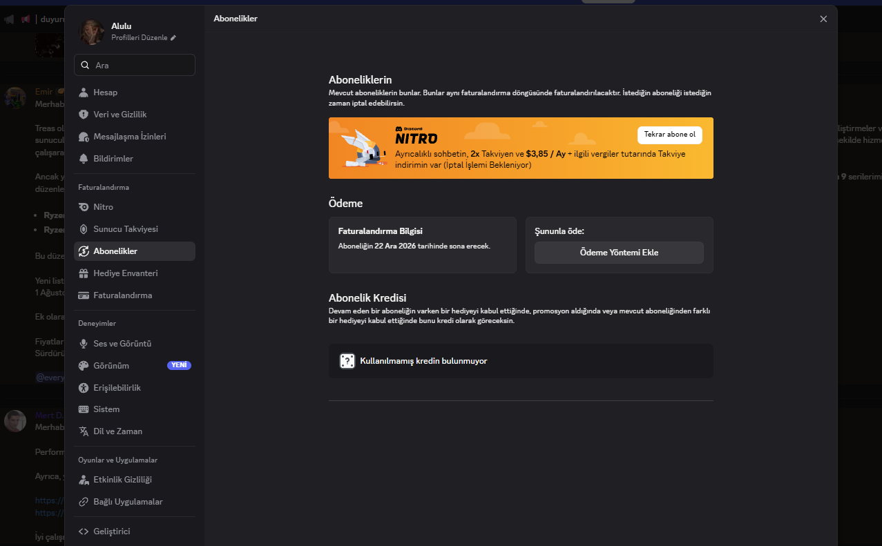Screen dimensions: 882x546
Task: Click the Nitro mascot banner illustration
Action: tap(363, 148)
